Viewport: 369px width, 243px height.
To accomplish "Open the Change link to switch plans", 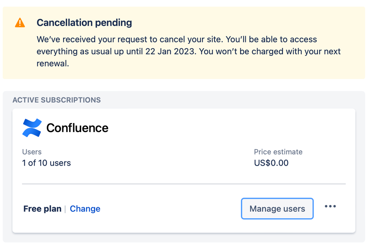I will click(85, 209).
